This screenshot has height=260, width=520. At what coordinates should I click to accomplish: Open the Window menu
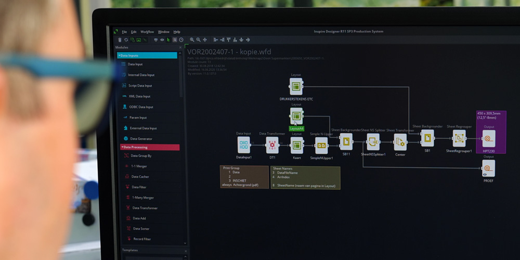click(163, 32)
